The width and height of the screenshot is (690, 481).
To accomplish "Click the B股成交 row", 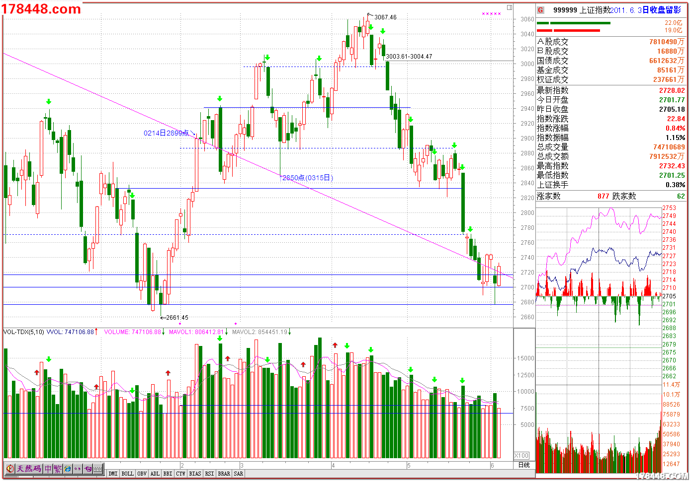I will [610, 51].
